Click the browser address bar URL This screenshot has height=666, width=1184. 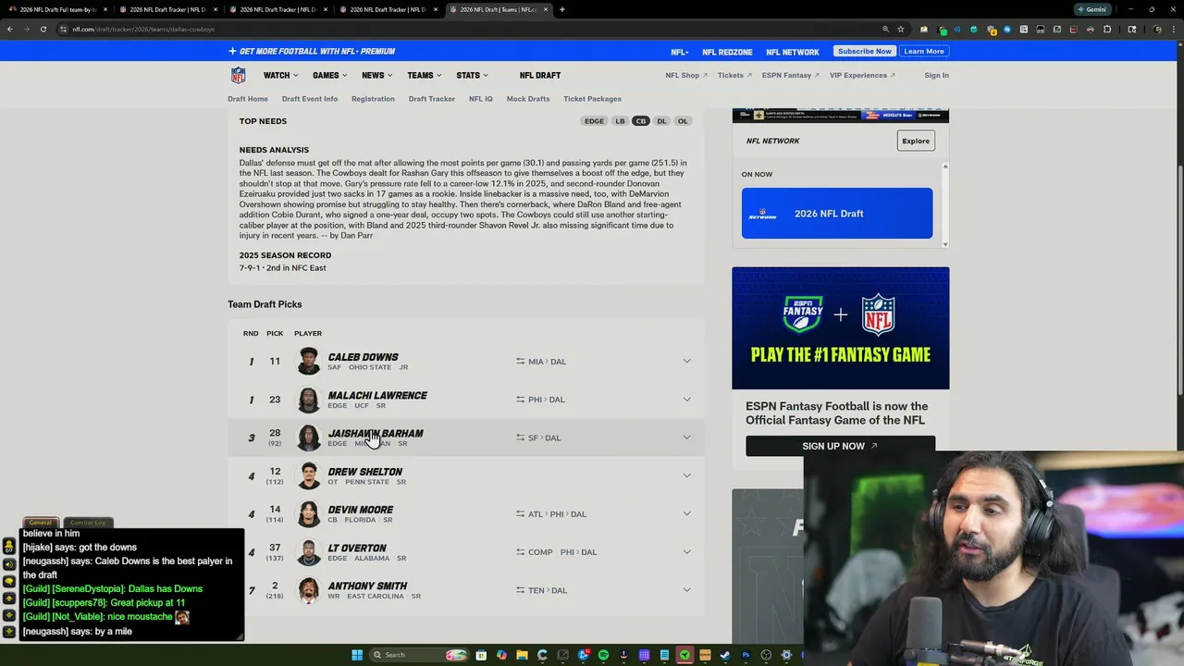click(x=143, y=29)
